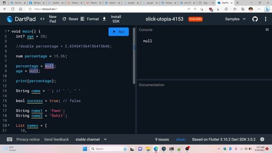This screenshot has width=272, height=153.
Task: Open the Privacy notice link
Action: 28,139
